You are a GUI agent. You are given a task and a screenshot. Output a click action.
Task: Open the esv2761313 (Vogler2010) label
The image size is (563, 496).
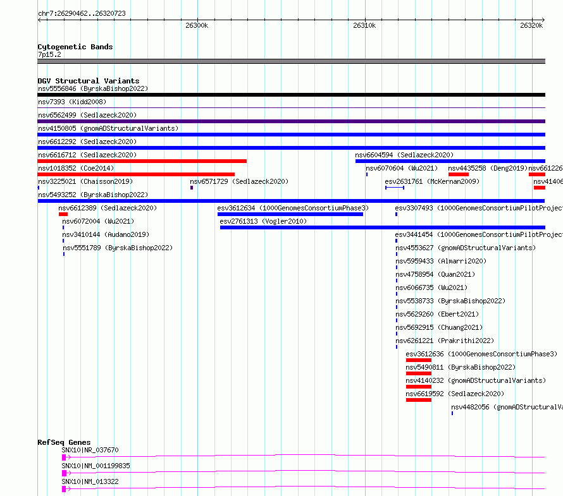(263, 221)
